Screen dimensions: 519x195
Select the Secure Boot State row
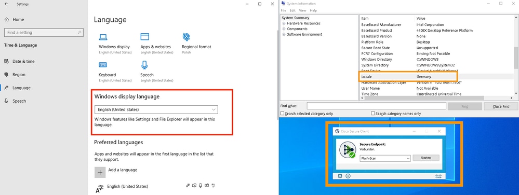pyautogui.click(x=436, y=48)
